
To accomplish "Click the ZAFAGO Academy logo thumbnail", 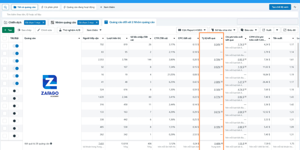I will coord(50,86).
